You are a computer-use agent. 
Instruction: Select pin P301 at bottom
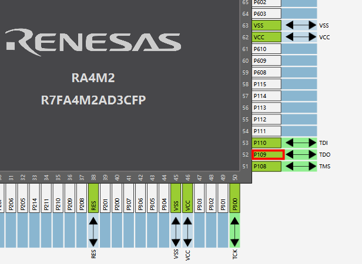click(223, 198)
